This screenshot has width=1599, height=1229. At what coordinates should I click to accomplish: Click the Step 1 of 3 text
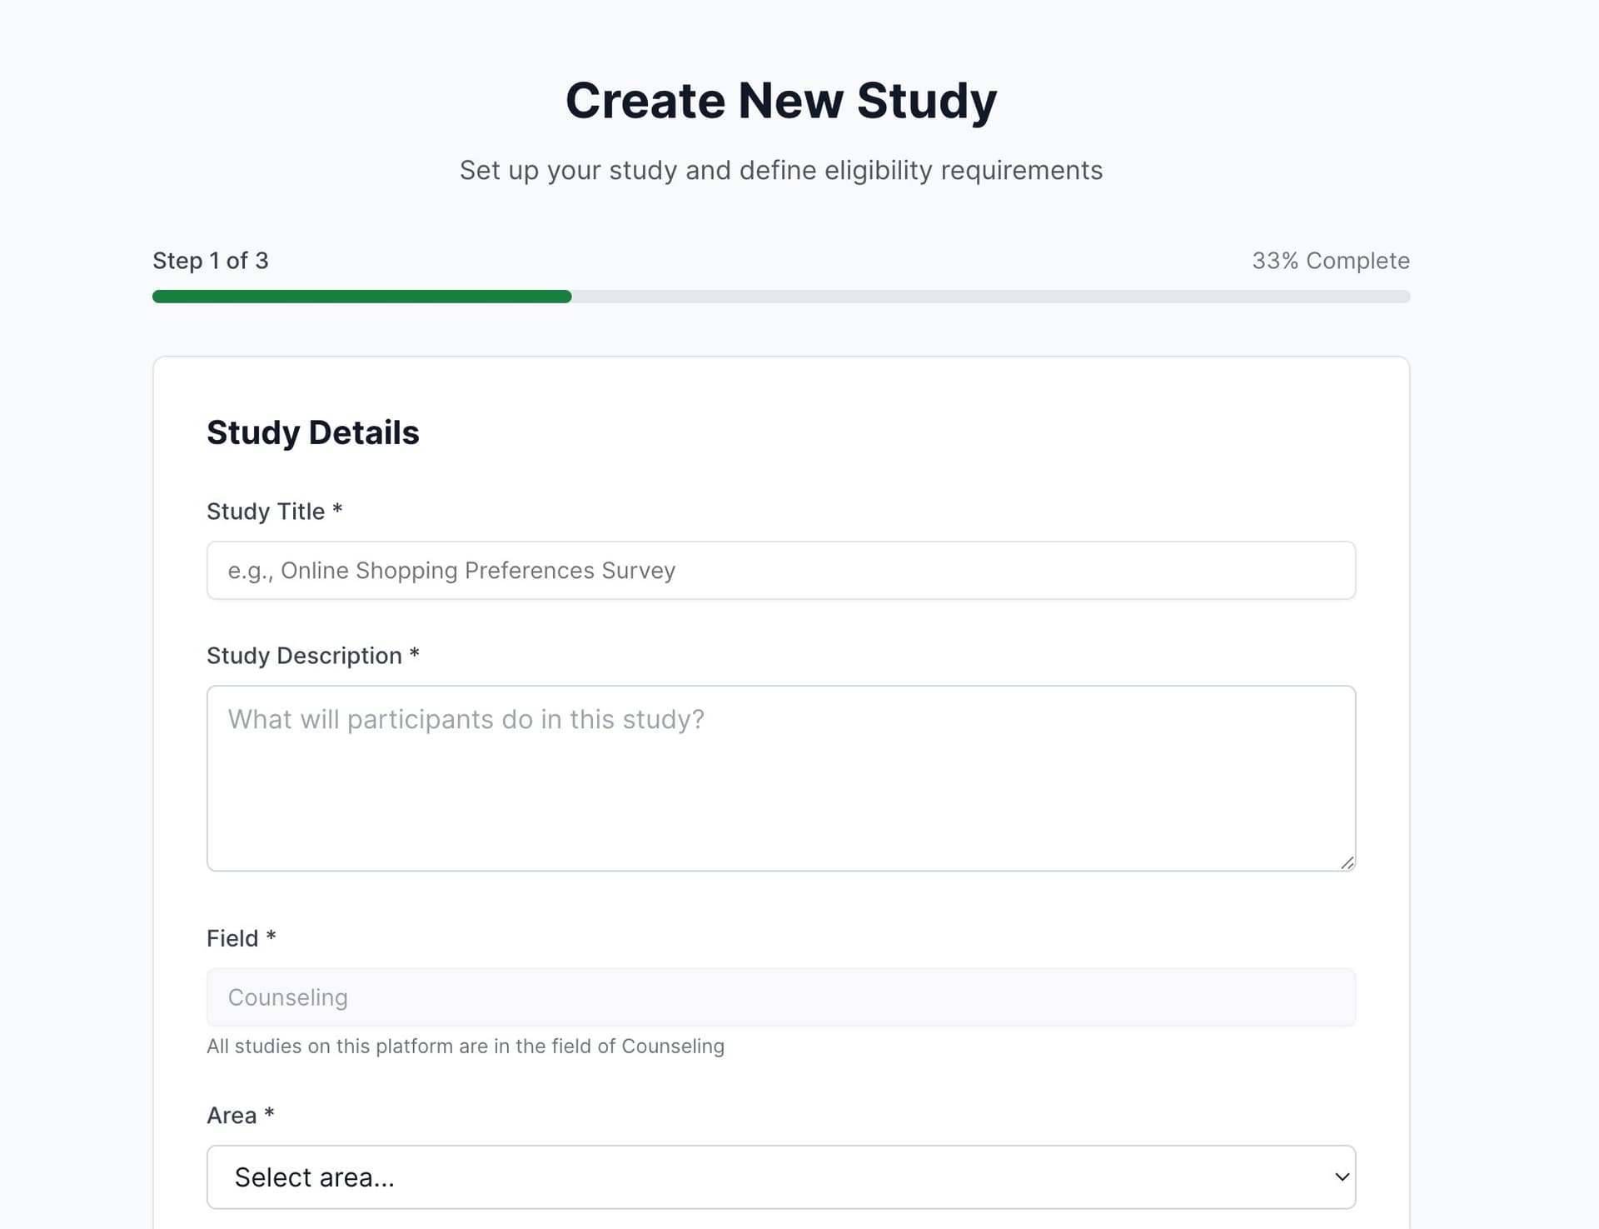pyautogui.click(x=210, y=260)
